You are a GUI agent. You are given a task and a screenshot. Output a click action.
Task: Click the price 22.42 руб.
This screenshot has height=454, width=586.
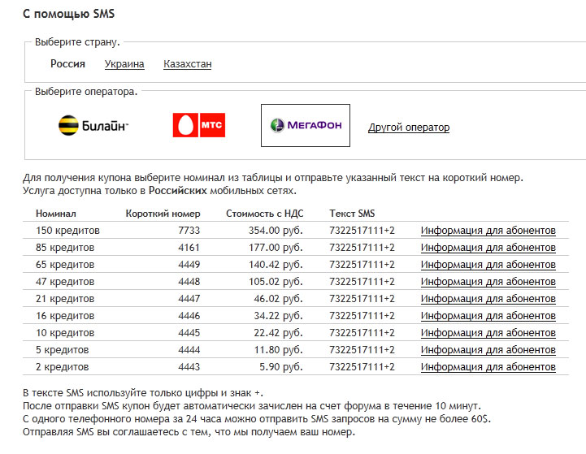tap(279, 333)
